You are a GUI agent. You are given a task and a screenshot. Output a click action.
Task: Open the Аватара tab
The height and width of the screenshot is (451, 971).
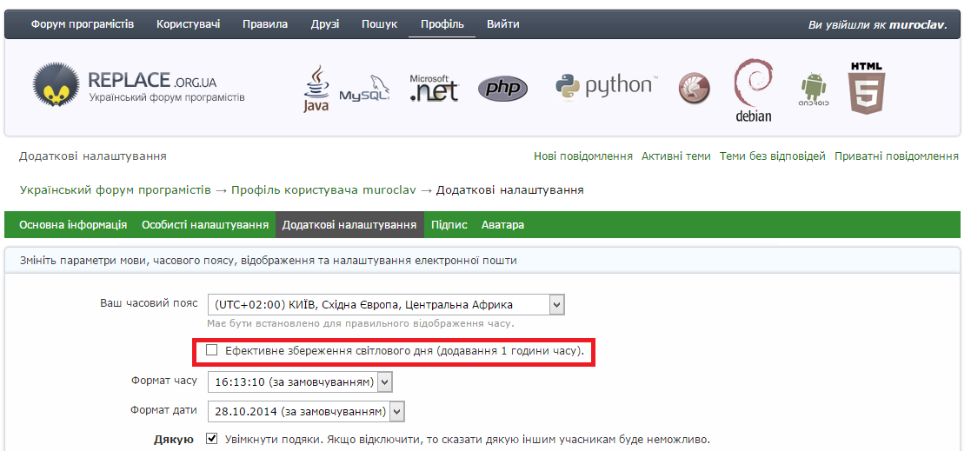[x=502, y=225]
